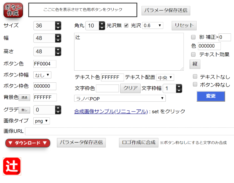The image size is (234, 183).
Task: Click the ロゴ作成に合成 button
Action: pos(139,142)
